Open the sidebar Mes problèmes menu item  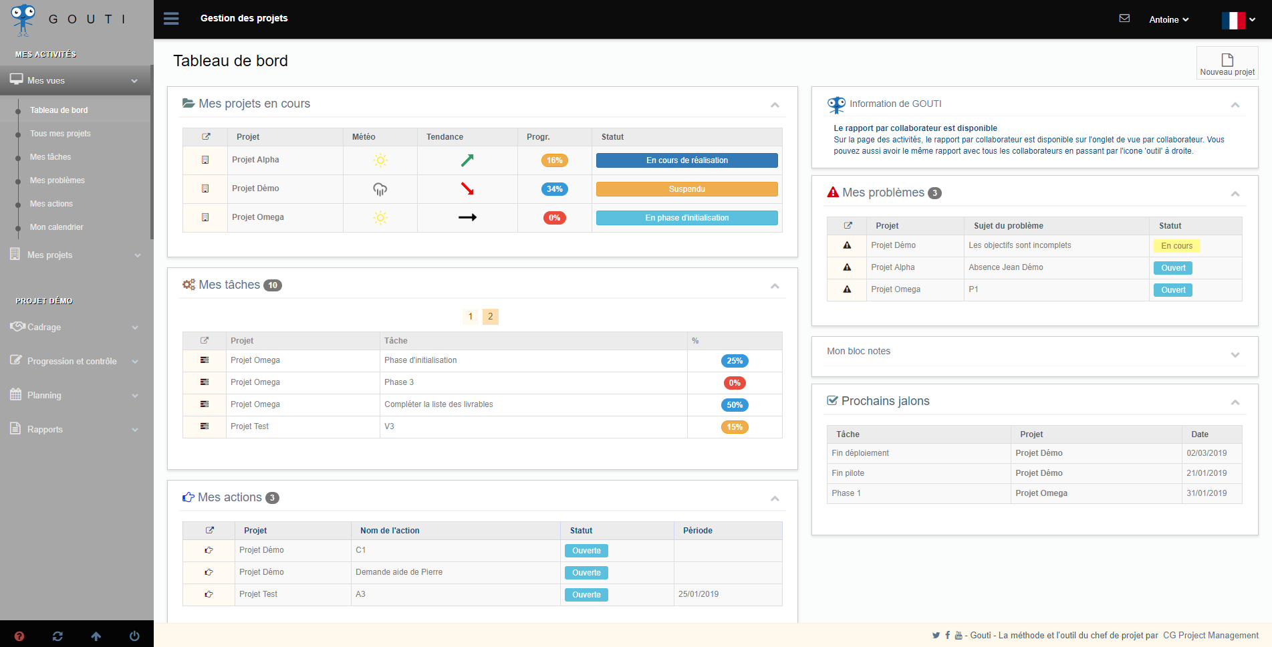point(57,180)
